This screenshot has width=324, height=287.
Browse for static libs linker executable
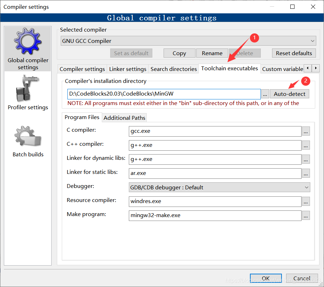306,173
